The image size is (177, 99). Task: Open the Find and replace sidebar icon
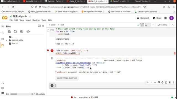(2, 33)
